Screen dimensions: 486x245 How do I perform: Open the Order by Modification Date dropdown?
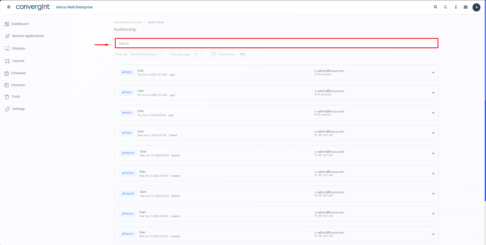point(146,54)
